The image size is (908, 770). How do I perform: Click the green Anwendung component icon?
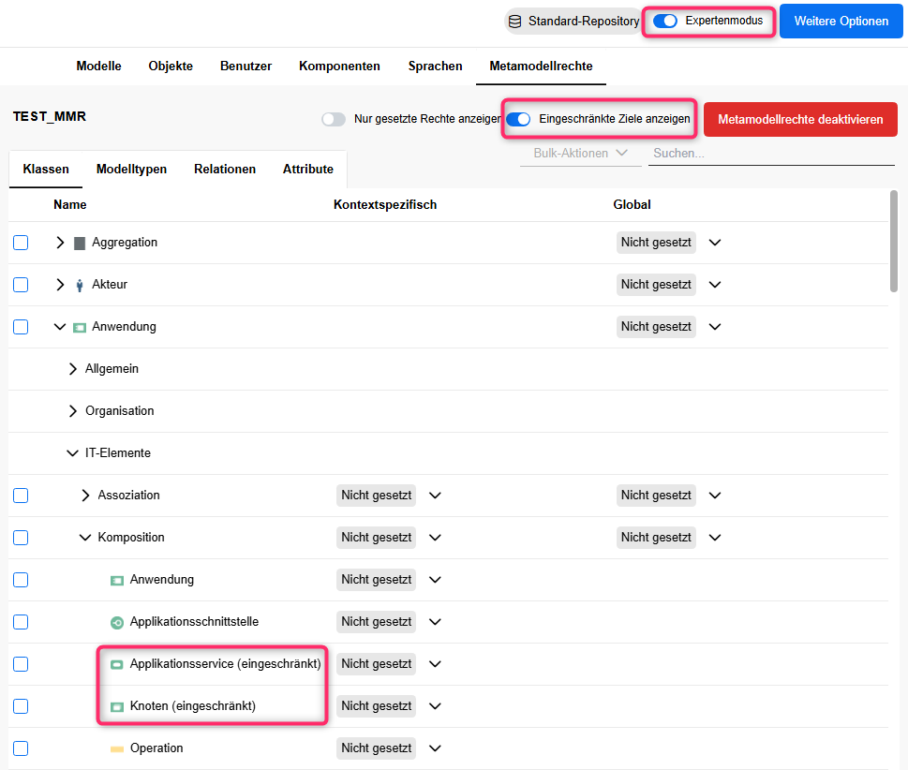coord(80,326)
